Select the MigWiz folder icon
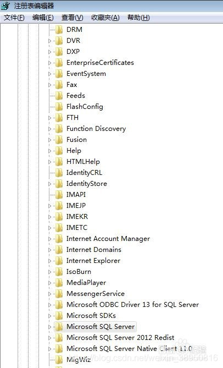The width and height of the screenshot is (223, 368). [x=59, y=360]
